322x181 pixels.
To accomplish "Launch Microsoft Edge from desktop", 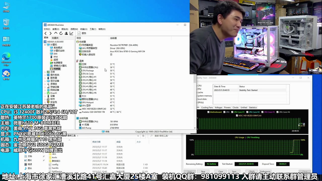I will (6, 59).
